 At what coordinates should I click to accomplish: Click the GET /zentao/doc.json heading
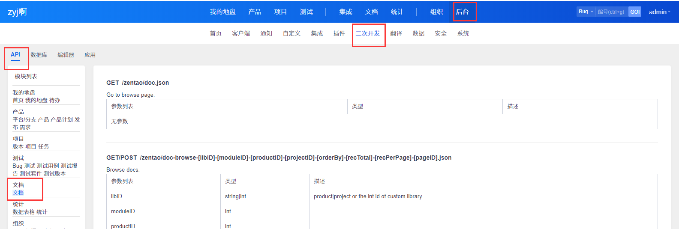tap(138, 83)
